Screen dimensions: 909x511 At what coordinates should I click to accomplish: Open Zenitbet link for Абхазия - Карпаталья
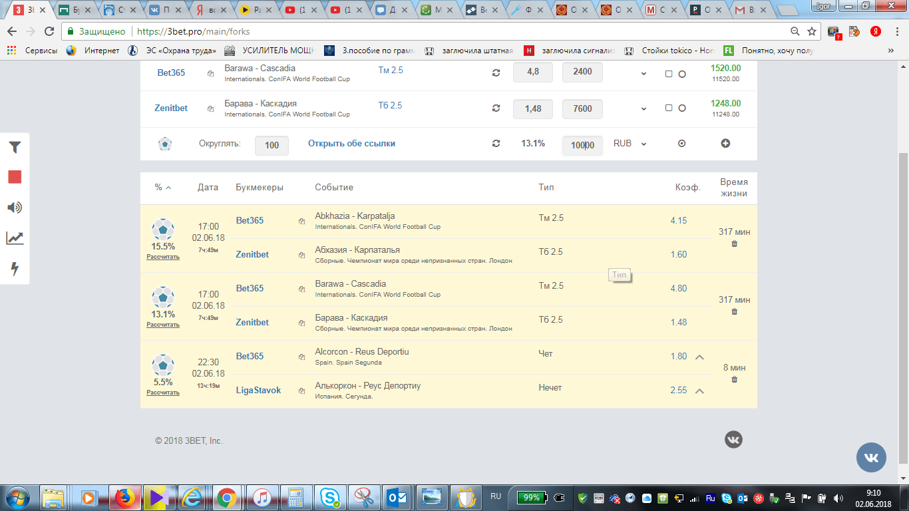click(252, 255)
